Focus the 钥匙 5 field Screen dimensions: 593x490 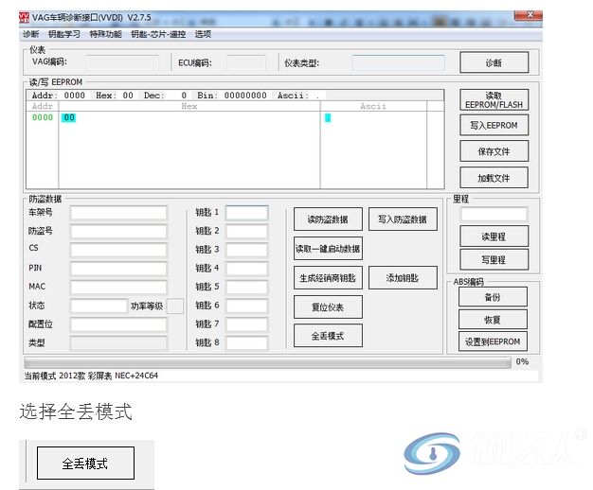click(x=247, y=287)
